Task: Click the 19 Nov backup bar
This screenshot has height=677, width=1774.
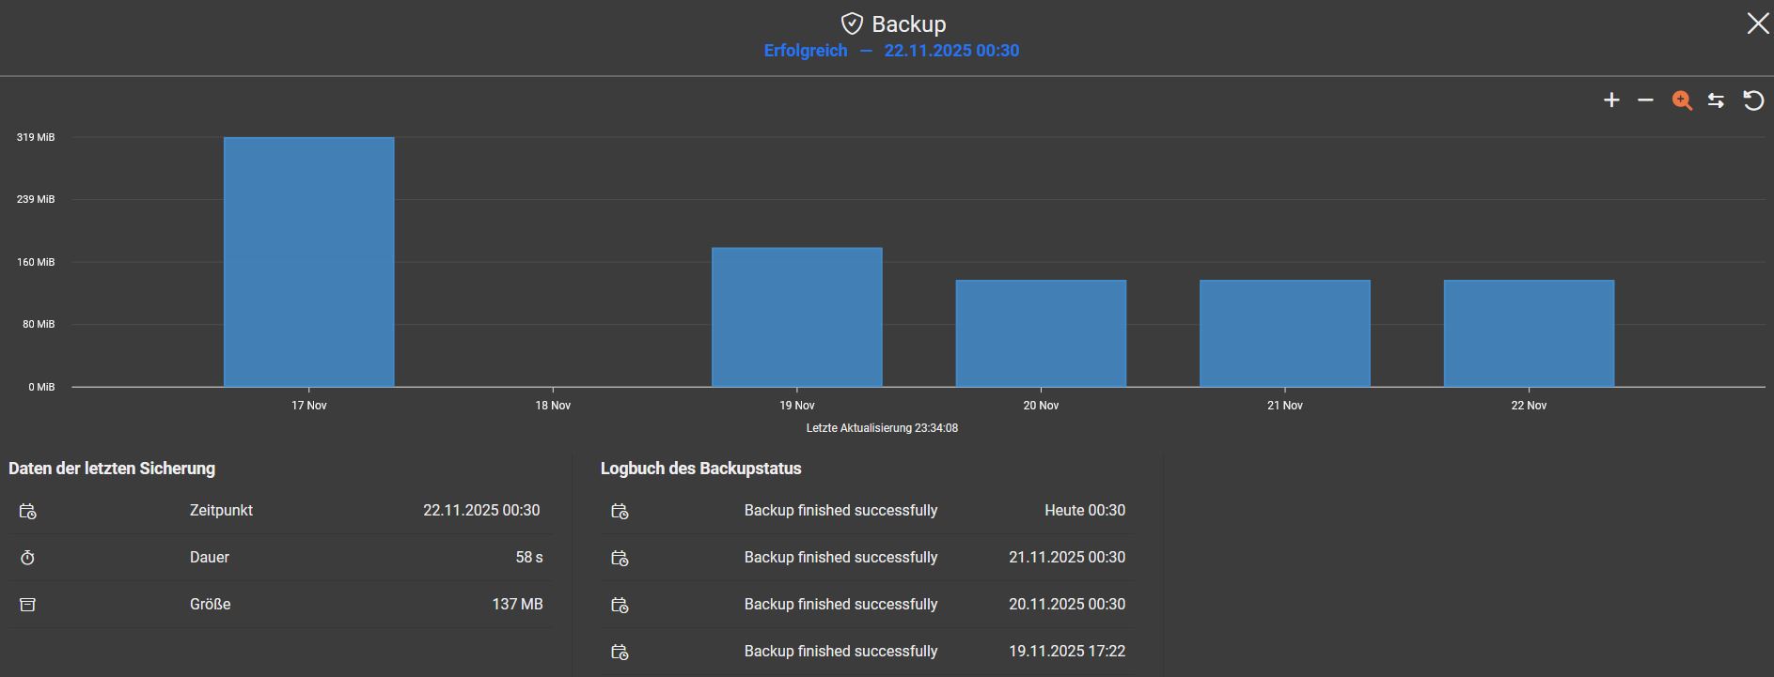Action: (x=796, y=317)
